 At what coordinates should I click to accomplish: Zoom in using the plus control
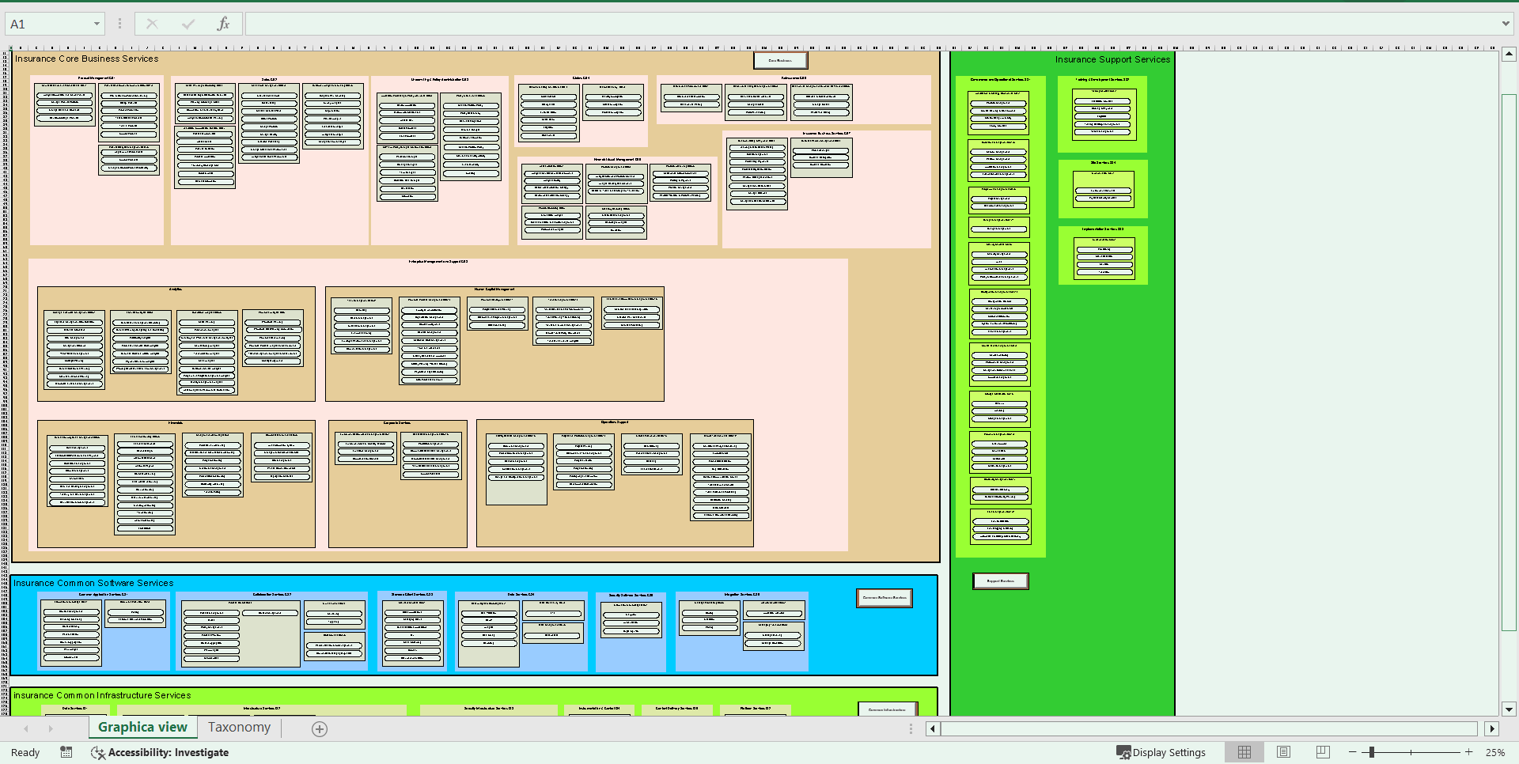pos(1468,752)
